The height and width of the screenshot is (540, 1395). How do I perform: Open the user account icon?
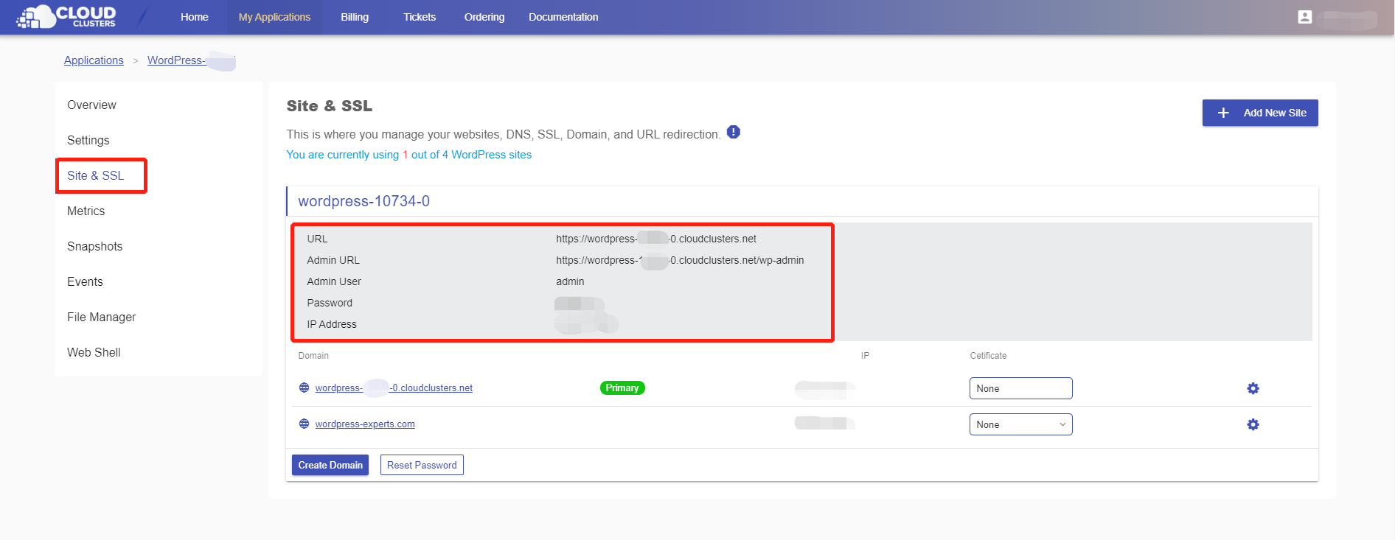point(1304,17)
